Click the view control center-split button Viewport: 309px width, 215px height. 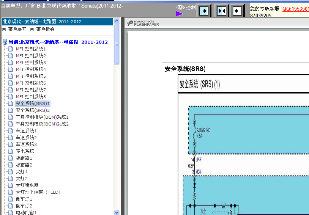coord(222,11)
